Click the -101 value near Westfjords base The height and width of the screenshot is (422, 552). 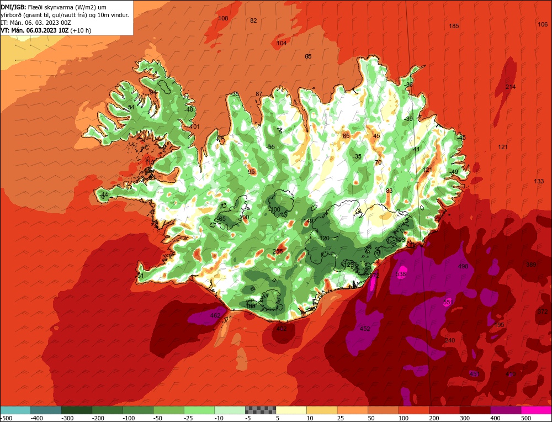point(194,126)
